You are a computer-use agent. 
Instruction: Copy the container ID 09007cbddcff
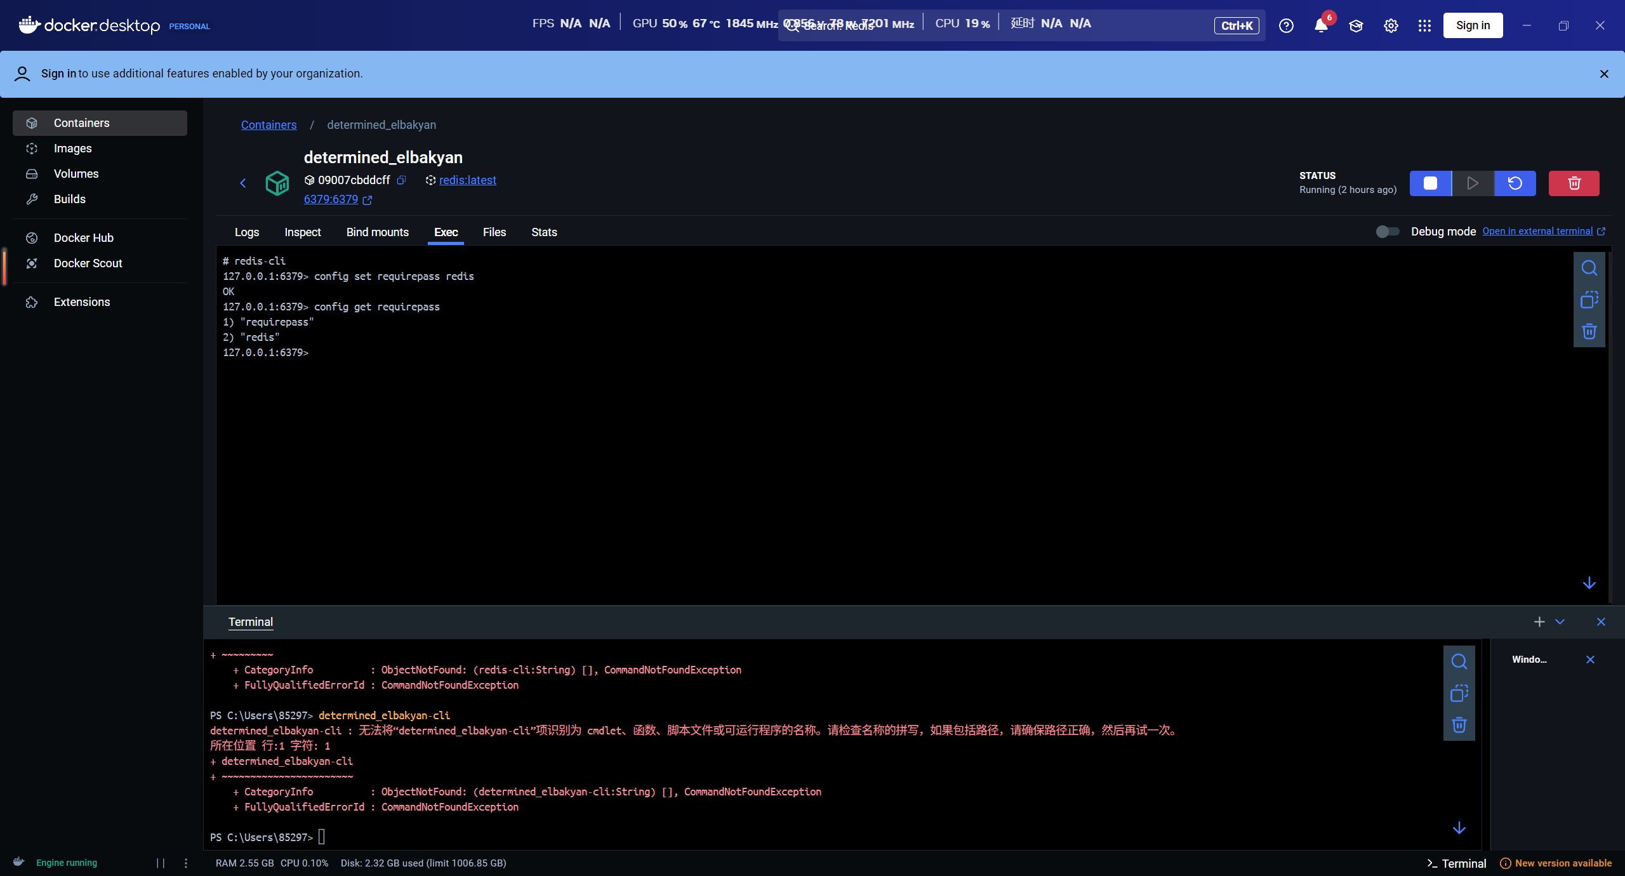point(401,180)
